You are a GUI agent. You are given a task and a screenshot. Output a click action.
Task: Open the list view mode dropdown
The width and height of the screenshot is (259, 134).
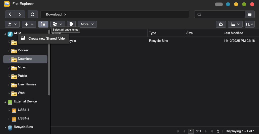click(x=235, y=24)
